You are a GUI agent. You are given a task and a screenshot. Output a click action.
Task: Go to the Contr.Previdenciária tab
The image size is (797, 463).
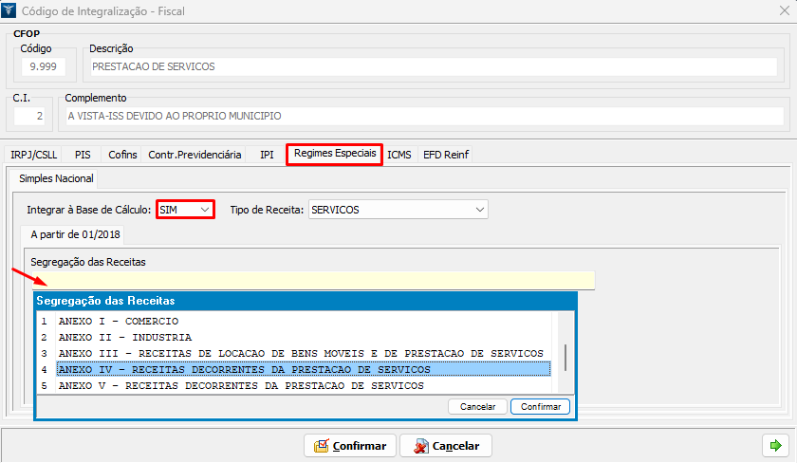pos(195,155)
